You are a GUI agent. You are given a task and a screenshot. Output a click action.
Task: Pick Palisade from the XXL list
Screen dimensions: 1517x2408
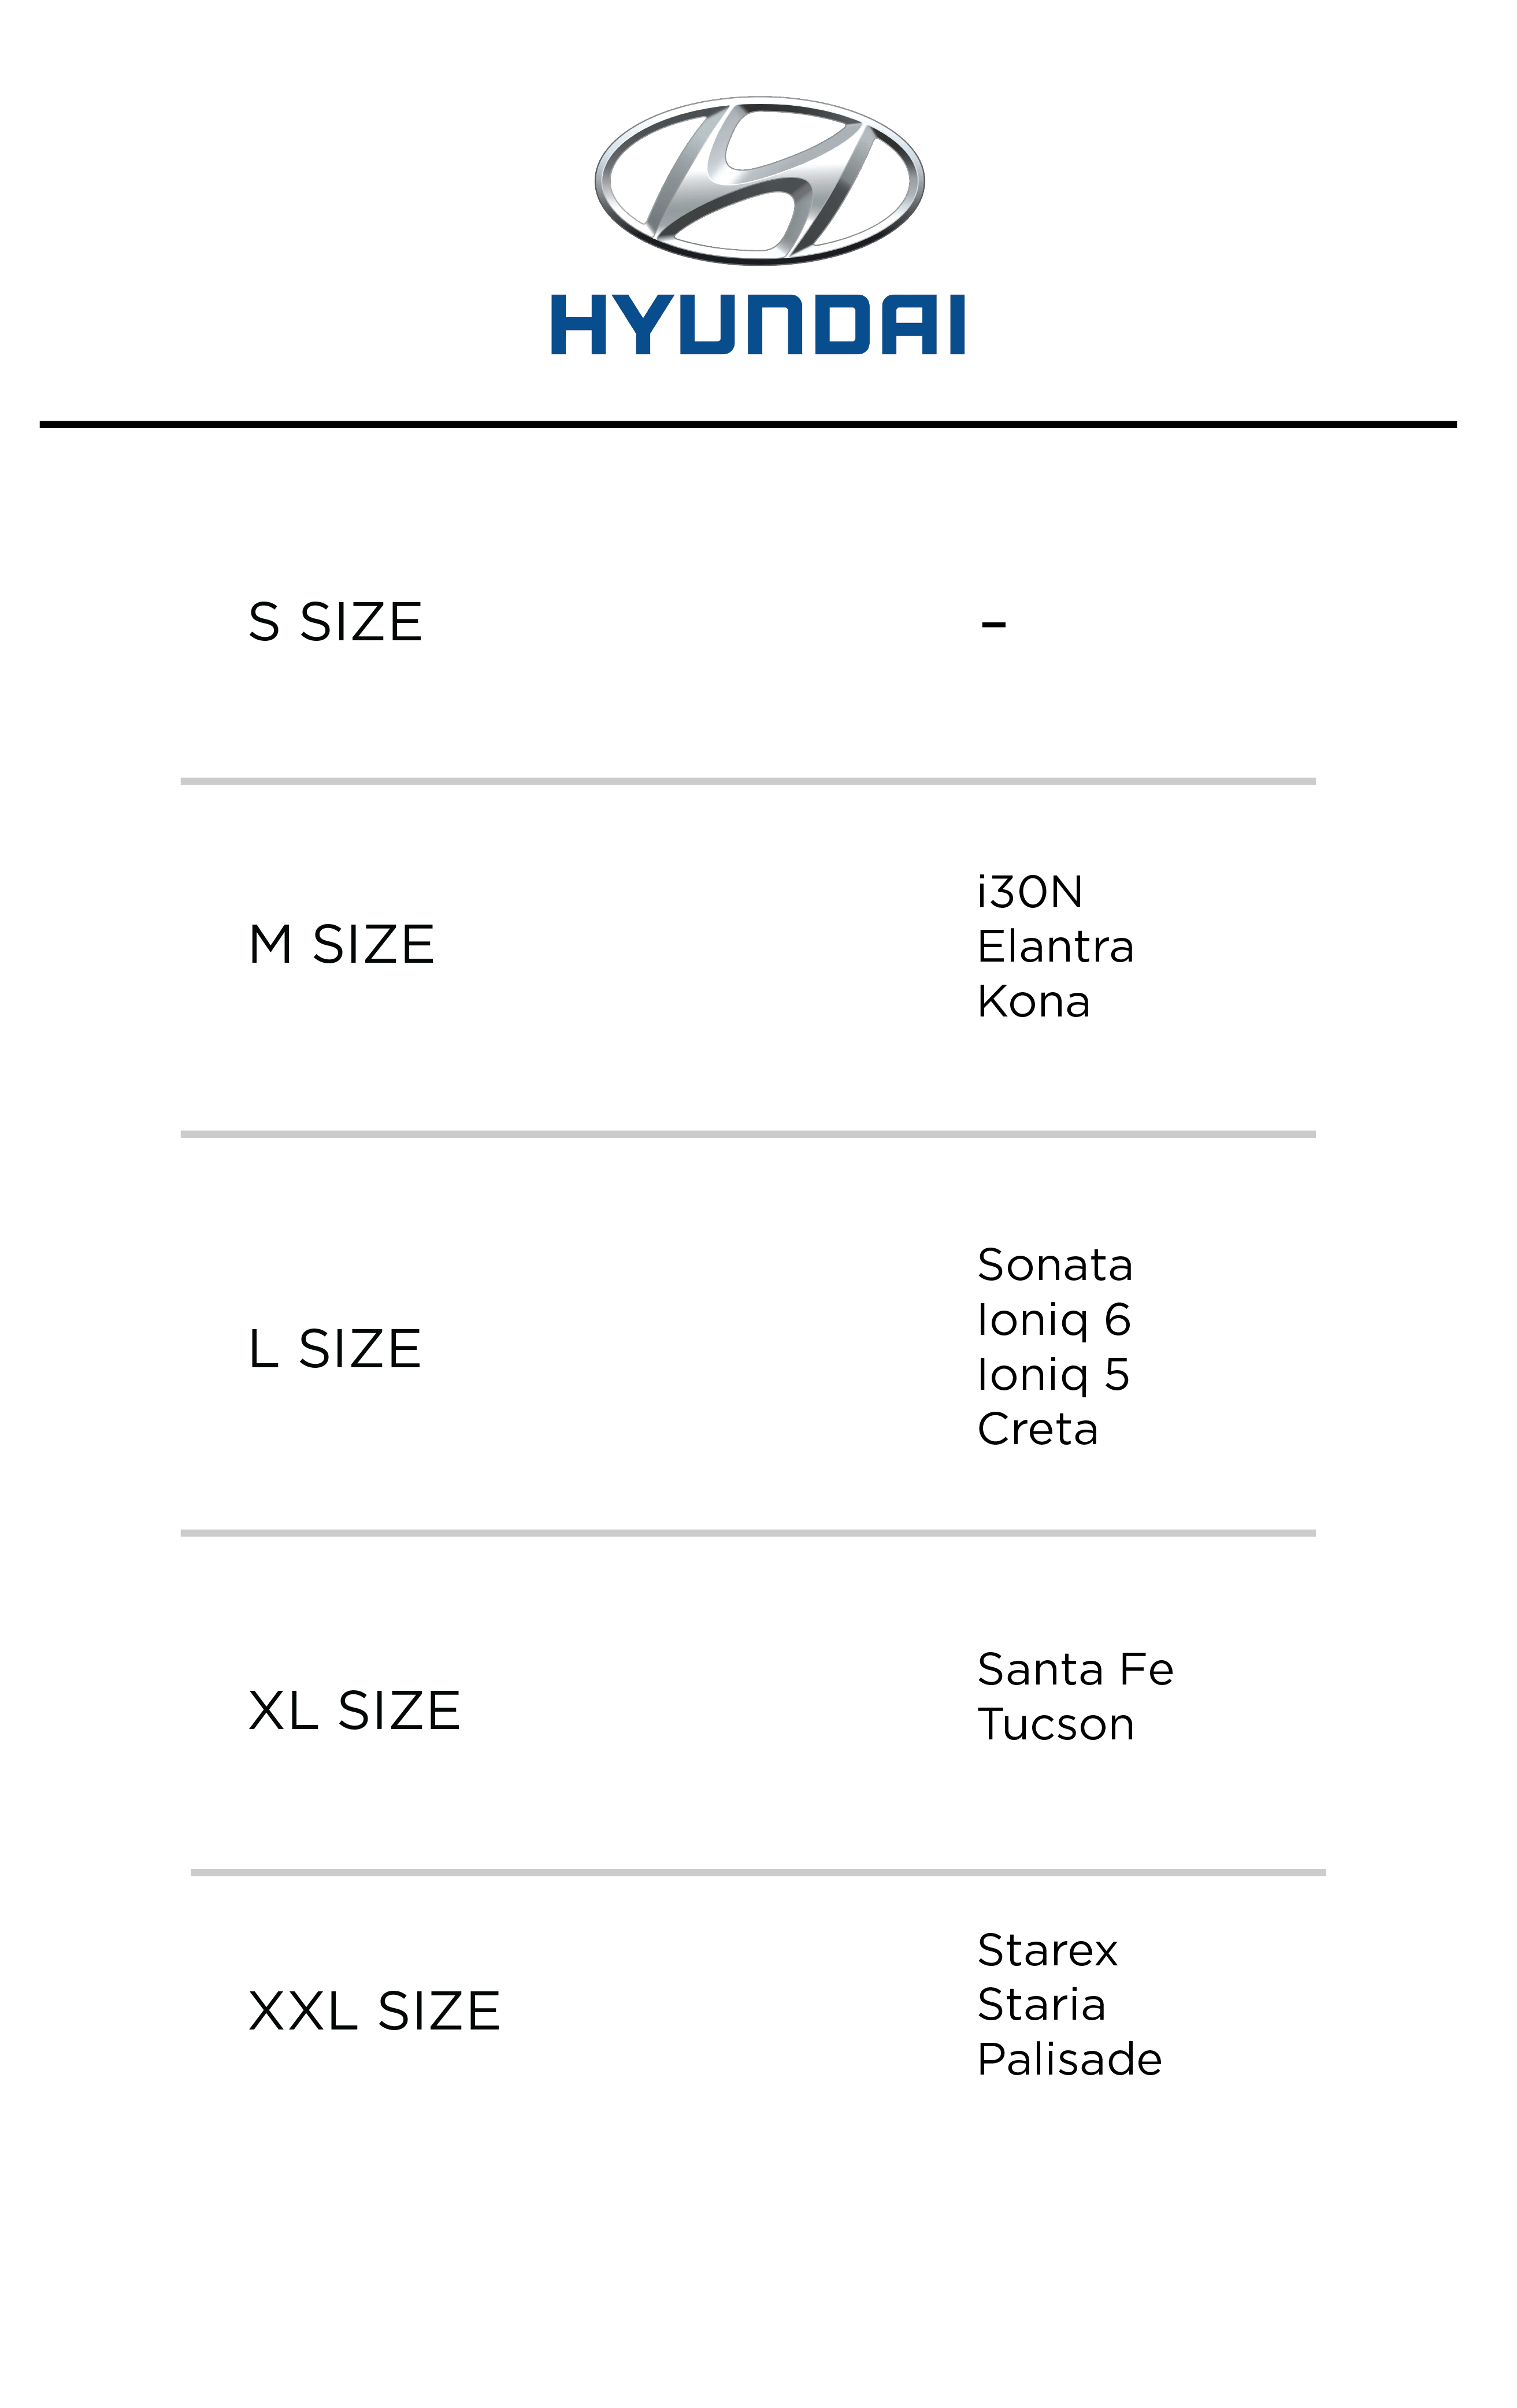[x=1069, y=2060]
